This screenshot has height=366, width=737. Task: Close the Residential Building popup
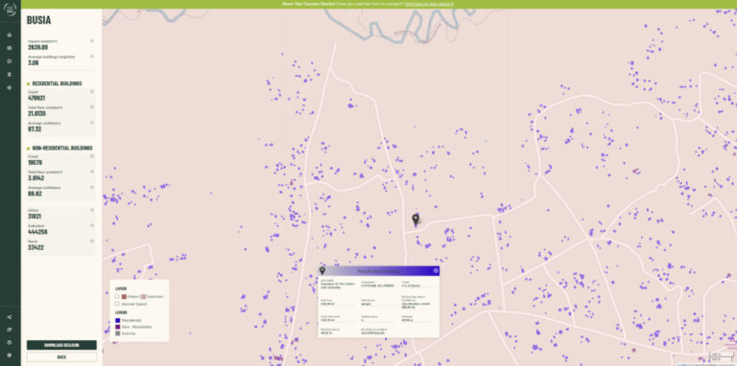[x=436, y=271]
